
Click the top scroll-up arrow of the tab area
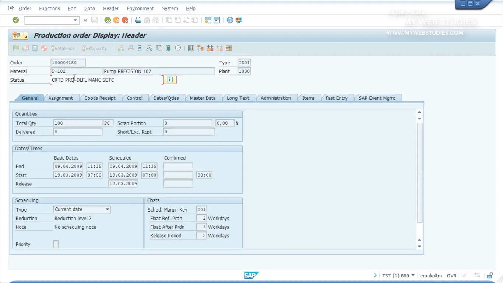tap(419, 112)
